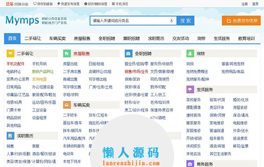Click the 搜索 button
The image size is (264, 167).
(185, 21)
